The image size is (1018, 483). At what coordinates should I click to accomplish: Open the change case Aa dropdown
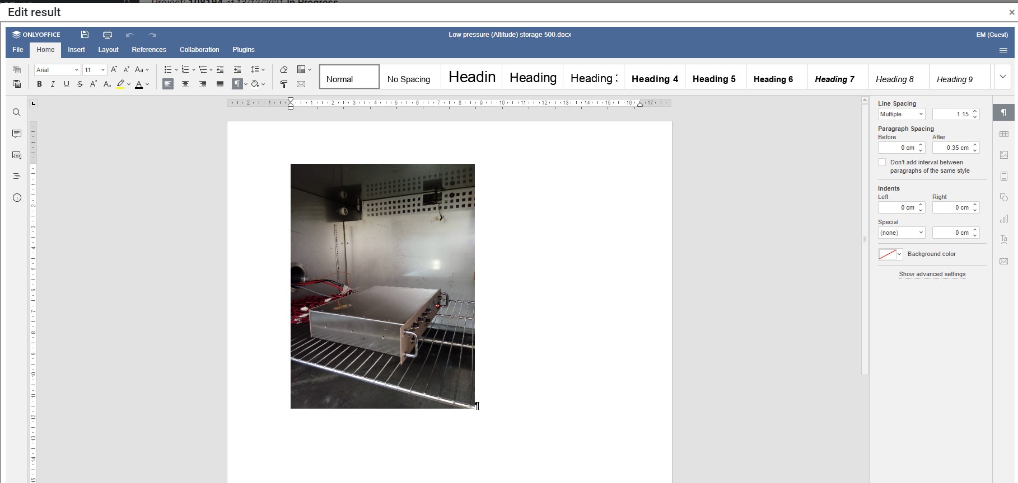pyautogui.click(x=142, y=69)
